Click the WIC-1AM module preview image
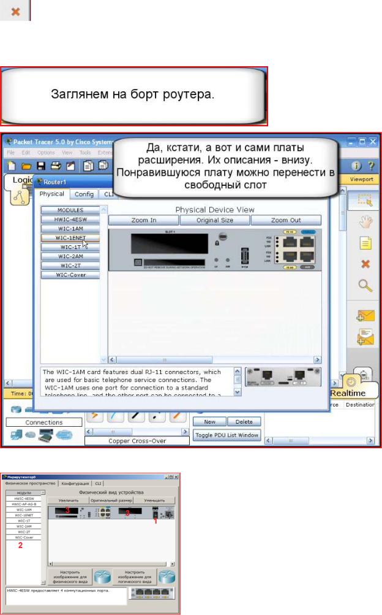 pyautogui.click(x=283, y=377)
